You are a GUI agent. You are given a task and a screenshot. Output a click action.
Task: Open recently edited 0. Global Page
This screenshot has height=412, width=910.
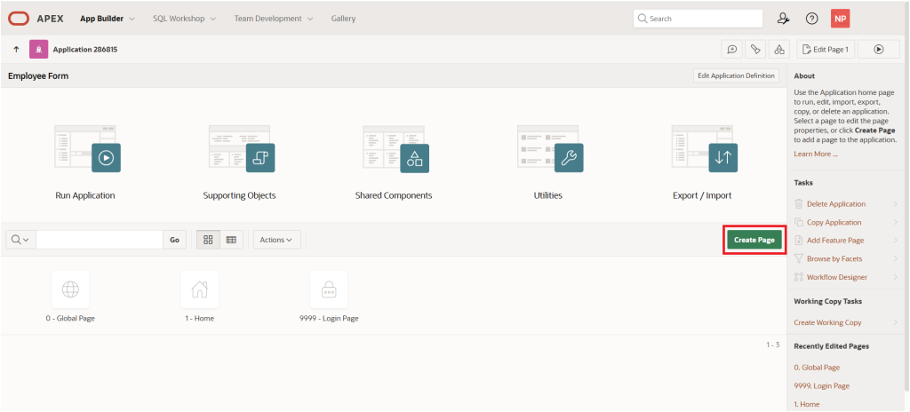tap(817, 368)
